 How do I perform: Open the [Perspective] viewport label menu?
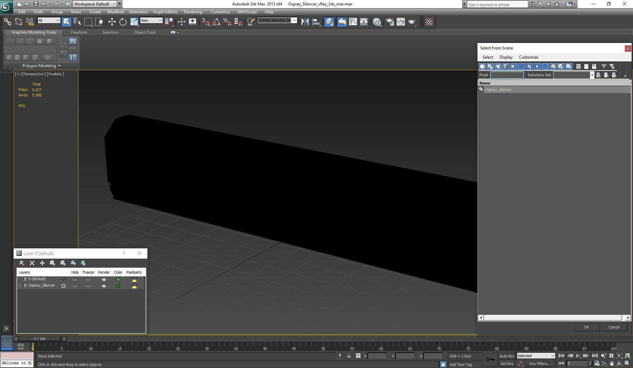[x=34, y=74]
